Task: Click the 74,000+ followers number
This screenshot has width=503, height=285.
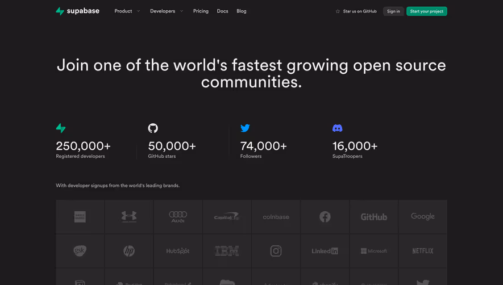Action: pyautogui.click(x=263, y=146)
